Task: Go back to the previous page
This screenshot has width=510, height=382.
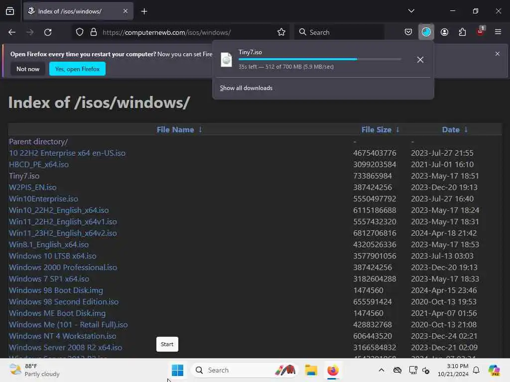Action: click(x=12, y=32)
